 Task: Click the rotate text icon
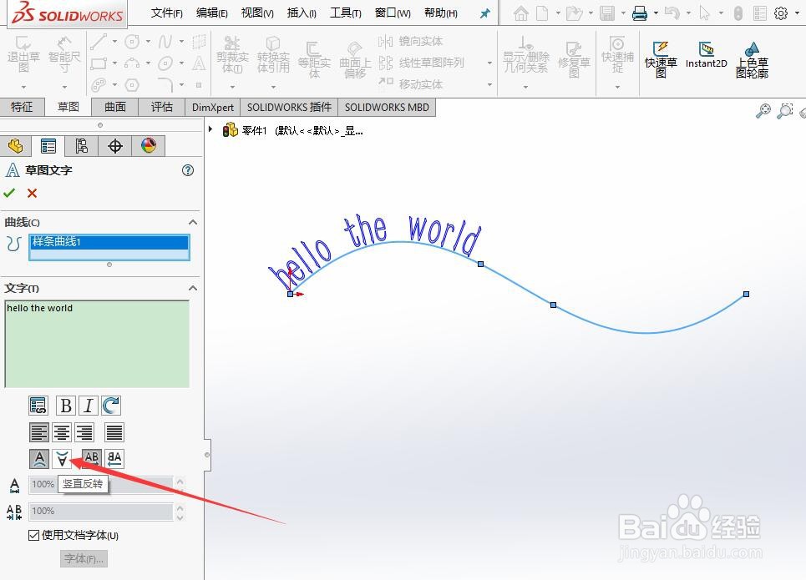[x=110, y=406]
